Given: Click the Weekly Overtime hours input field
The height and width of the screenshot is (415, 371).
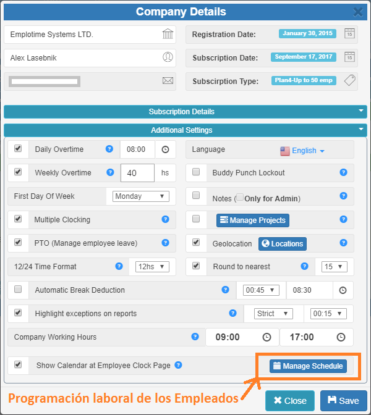Looking at the screenshot, I should pyautogui.click(x=137, y=173).
